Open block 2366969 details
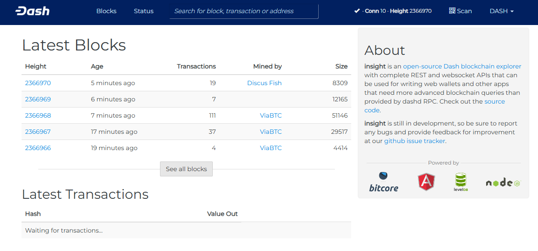 coord(38,99)
